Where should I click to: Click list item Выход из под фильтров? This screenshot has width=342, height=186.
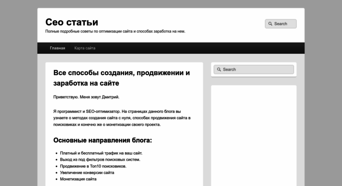(100, 160)
